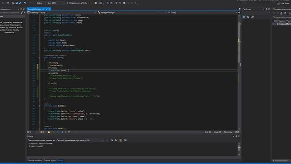Pin the 'Свойства' properties panel
The height and width of the screenshot is (164, 291).
266,9
